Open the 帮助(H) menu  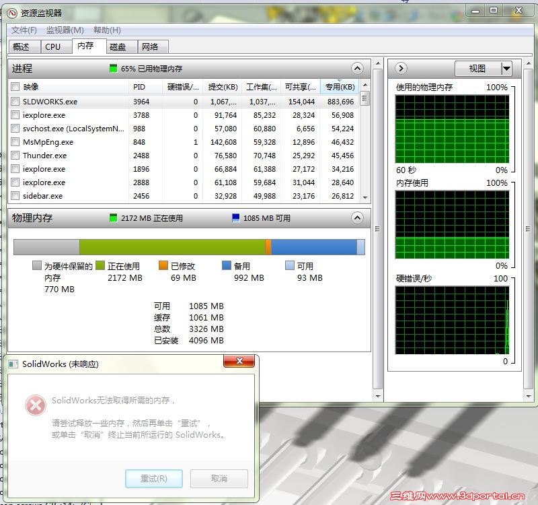point(107,30)
